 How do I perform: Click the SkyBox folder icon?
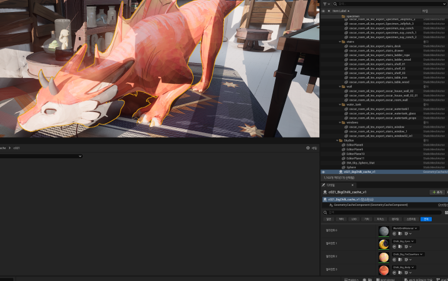click(341, 140)
